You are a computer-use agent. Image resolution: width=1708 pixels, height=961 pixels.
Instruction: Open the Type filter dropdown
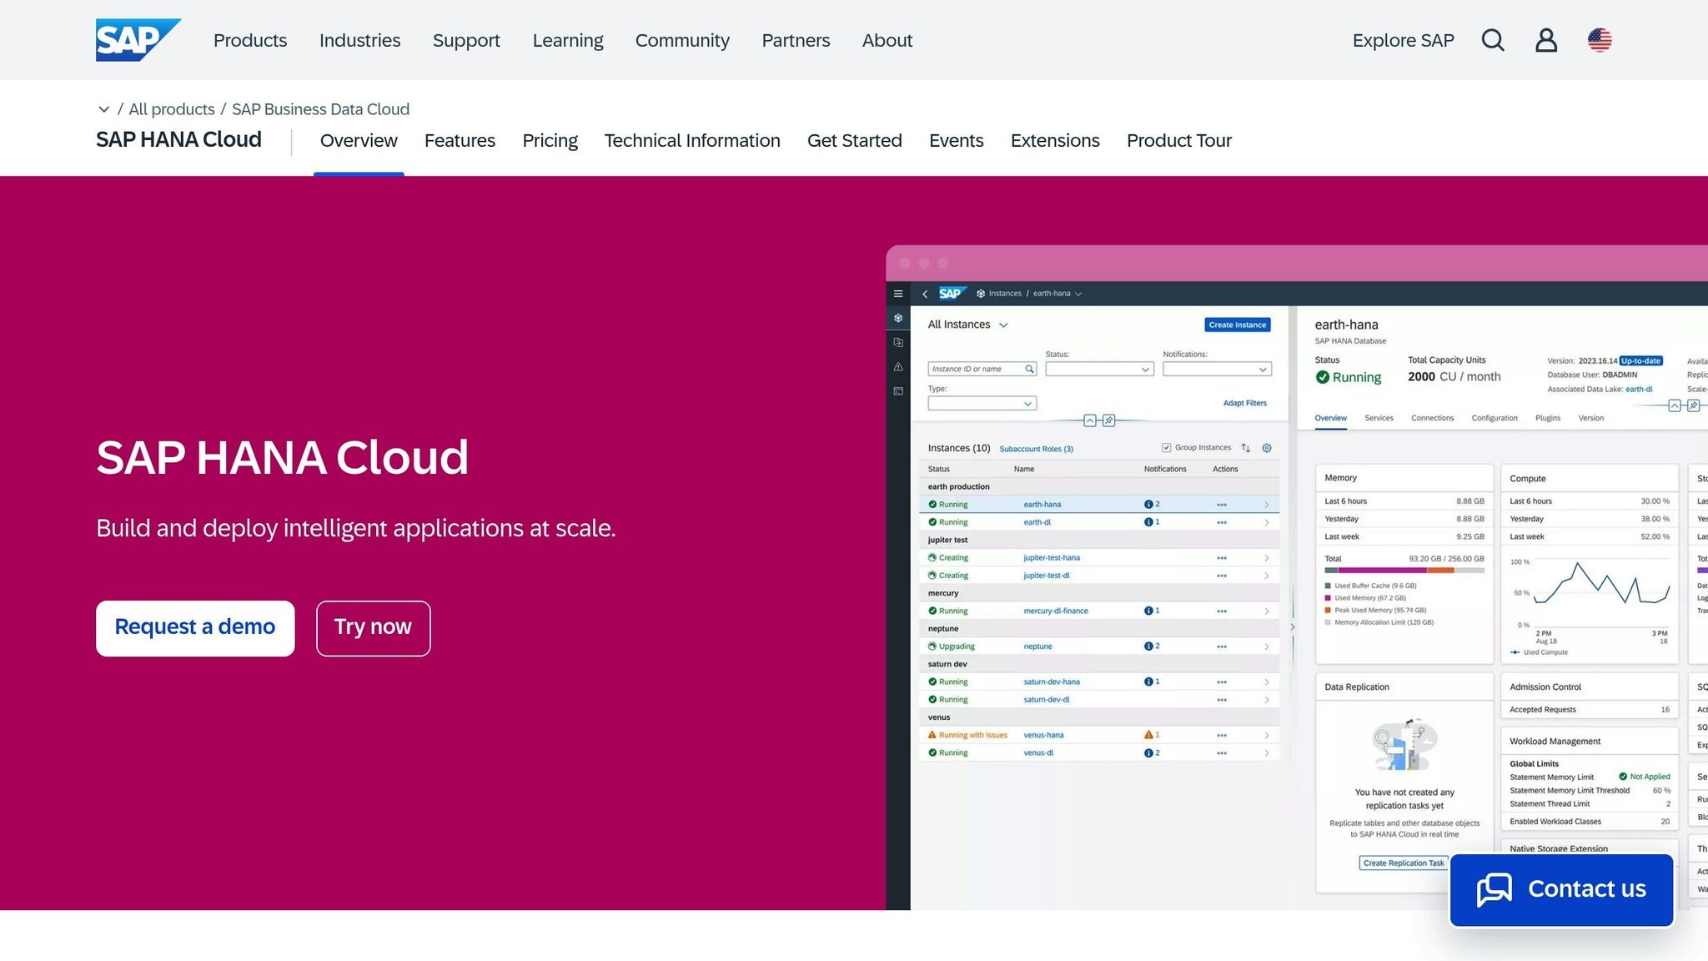[982, 403]
